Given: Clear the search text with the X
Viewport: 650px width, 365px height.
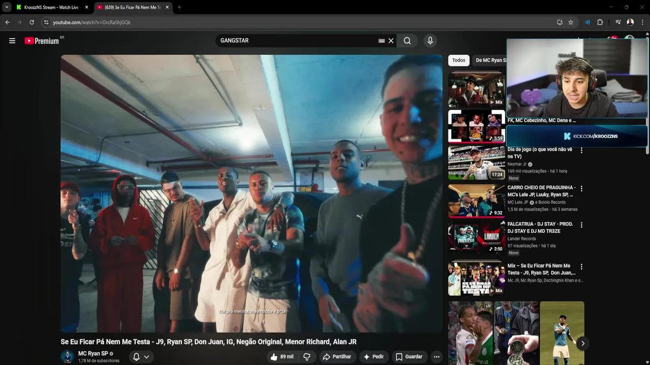Looking at the screenshot, I should coord(391,41).
